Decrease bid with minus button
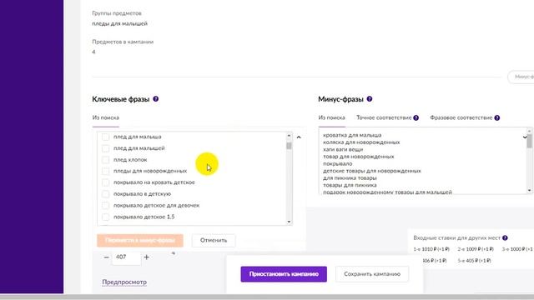 [106, 257]
